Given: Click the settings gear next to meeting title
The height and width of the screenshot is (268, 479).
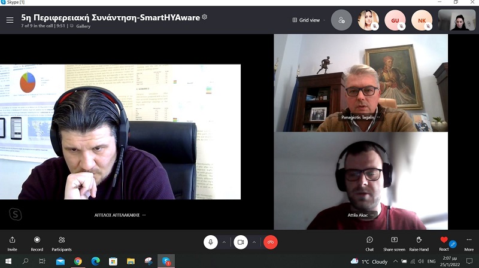Looking at the screenshot, I should coord(204,17).
